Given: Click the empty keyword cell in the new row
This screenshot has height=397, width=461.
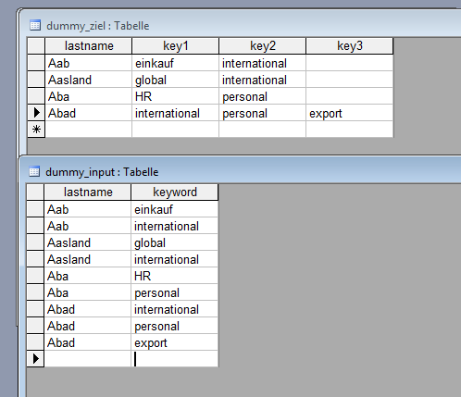Looking at the screenshot, I should [175, 359].
